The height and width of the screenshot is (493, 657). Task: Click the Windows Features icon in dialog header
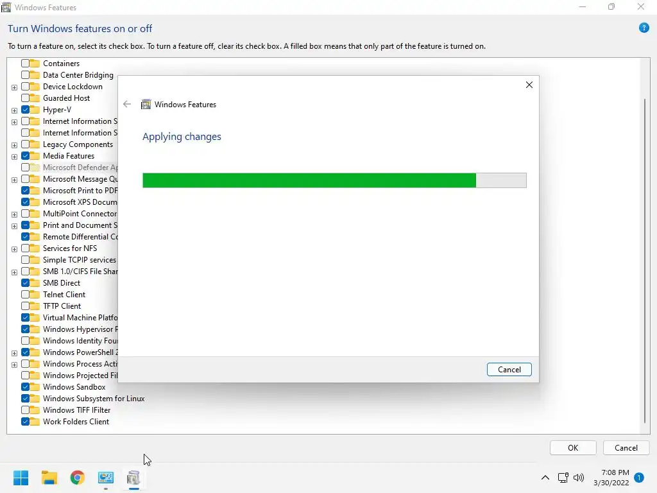click(x=146, y=105)
